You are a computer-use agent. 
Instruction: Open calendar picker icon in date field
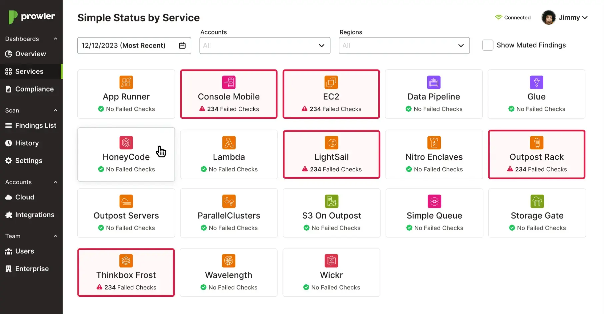coord(182,46)
